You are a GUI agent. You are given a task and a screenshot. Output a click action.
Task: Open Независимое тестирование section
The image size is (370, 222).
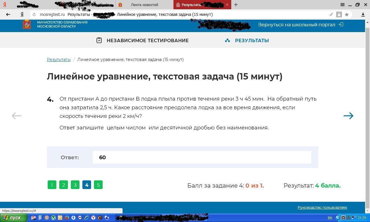(x=147, y=40)
